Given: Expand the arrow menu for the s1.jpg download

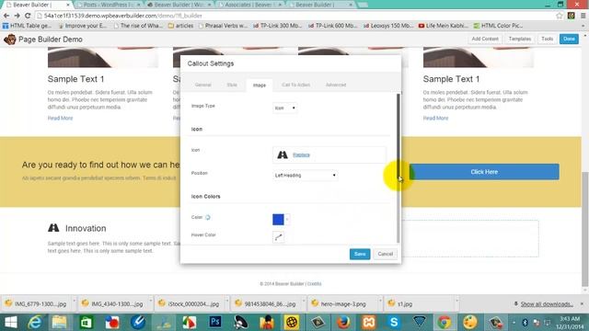Looking at the screenshot, I should point(456,302).
